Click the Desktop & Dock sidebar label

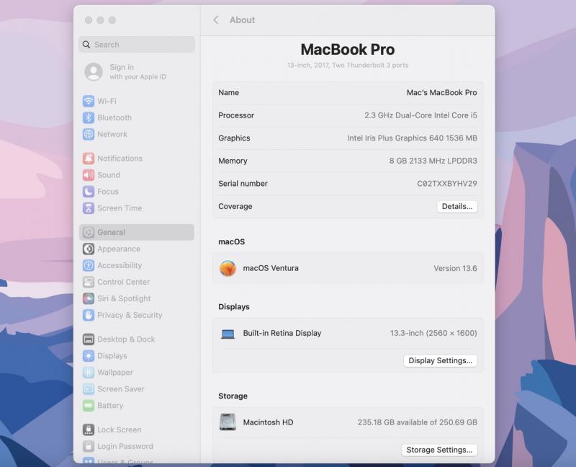pyautogui.click(x=126, y=339)
